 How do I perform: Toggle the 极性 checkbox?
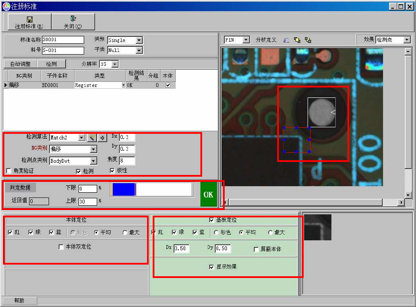(x=112, y=171)
